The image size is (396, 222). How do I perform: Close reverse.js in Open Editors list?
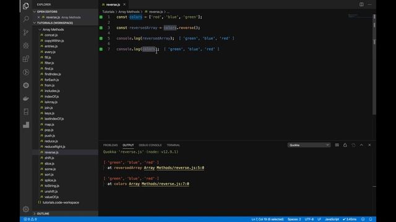pyautogui.click(x=38, y=17)
